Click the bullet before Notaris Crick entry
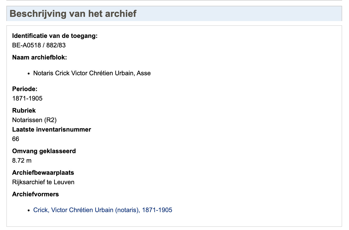The height and width of the screenshot is (230, 349). [x=29, y=73]
